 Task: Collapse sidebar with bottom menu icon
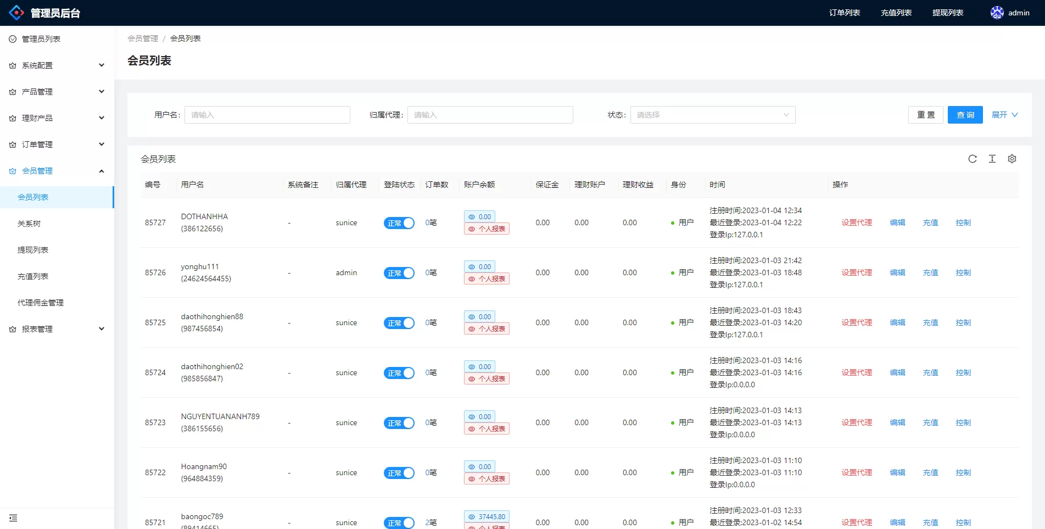13,518
